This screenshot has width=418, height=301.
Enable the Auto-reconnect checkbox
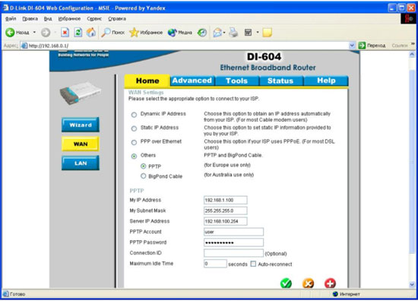253,264
